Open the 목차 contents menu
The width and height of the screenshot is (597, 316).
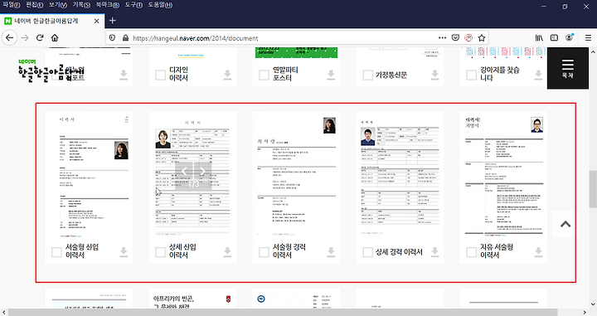pyautogui.click(x=568, y=69)
